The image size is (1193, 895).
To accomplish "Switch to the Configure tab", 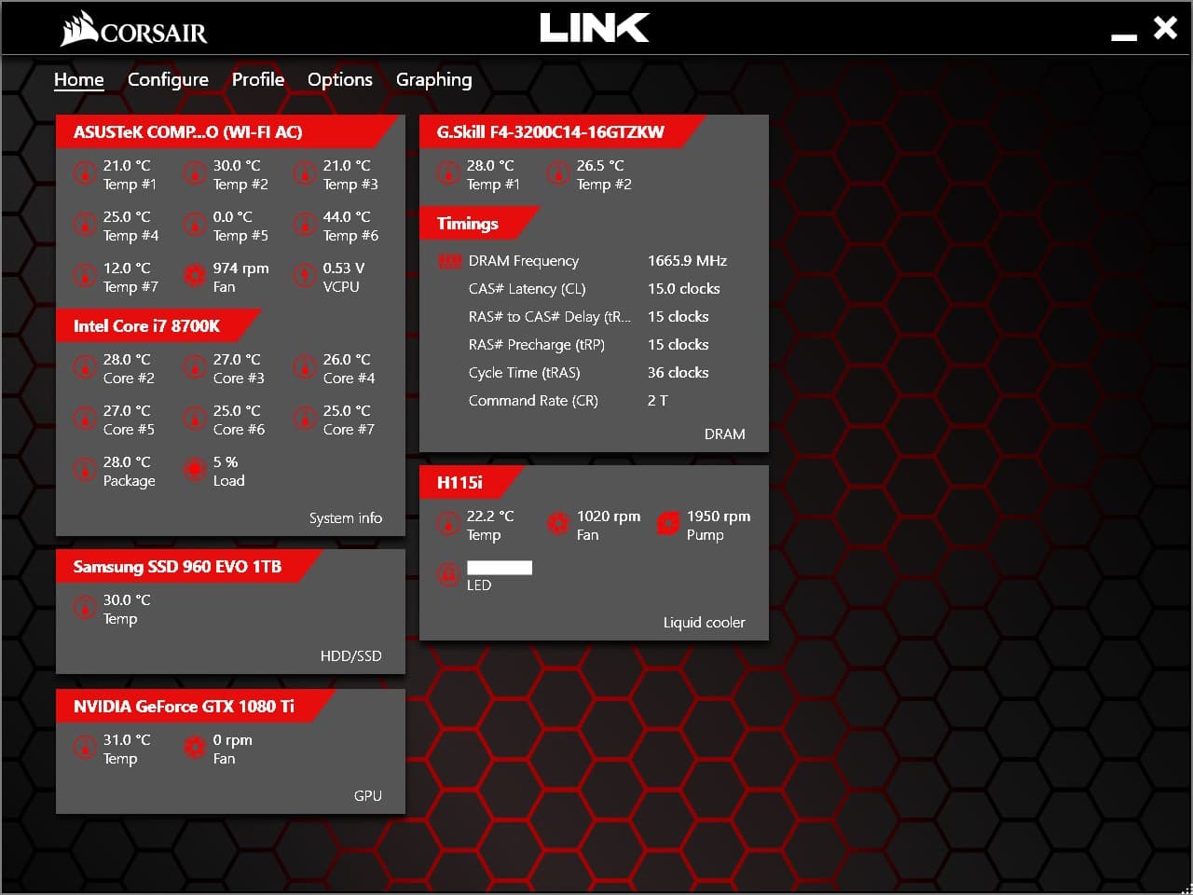I will click(x=168, y=80).
